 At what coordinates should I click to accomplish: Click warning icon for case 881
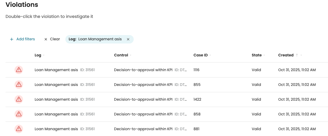[19, 129]
